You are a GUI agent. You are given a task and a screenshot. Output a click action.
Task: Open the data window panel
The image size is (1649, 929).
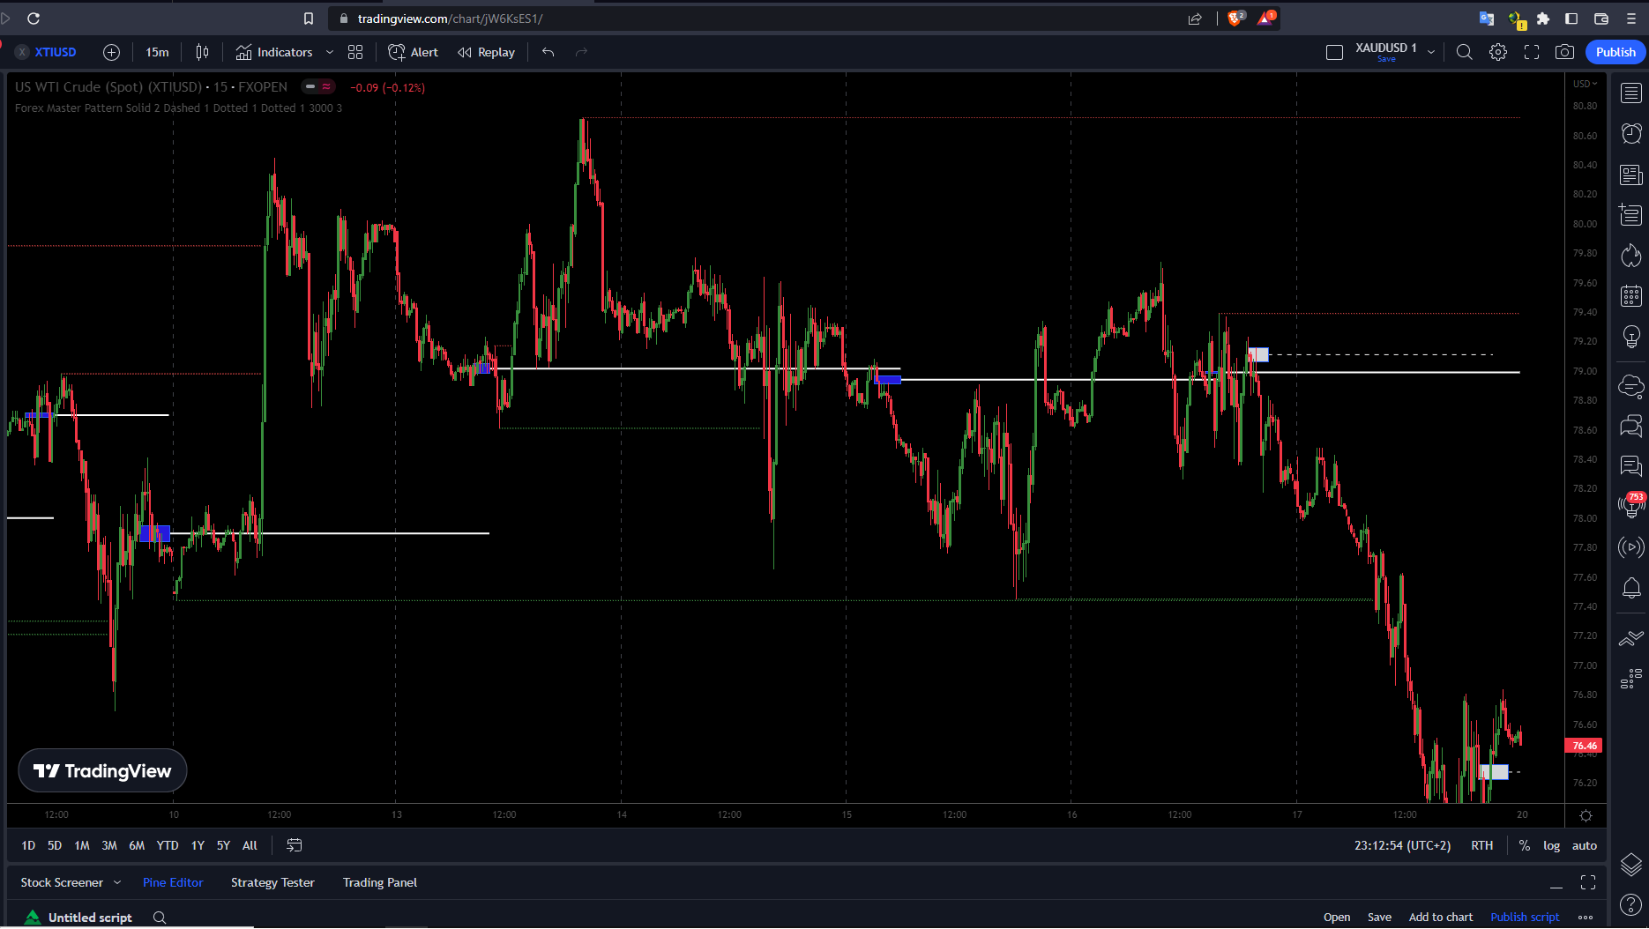click(1631, 214)
